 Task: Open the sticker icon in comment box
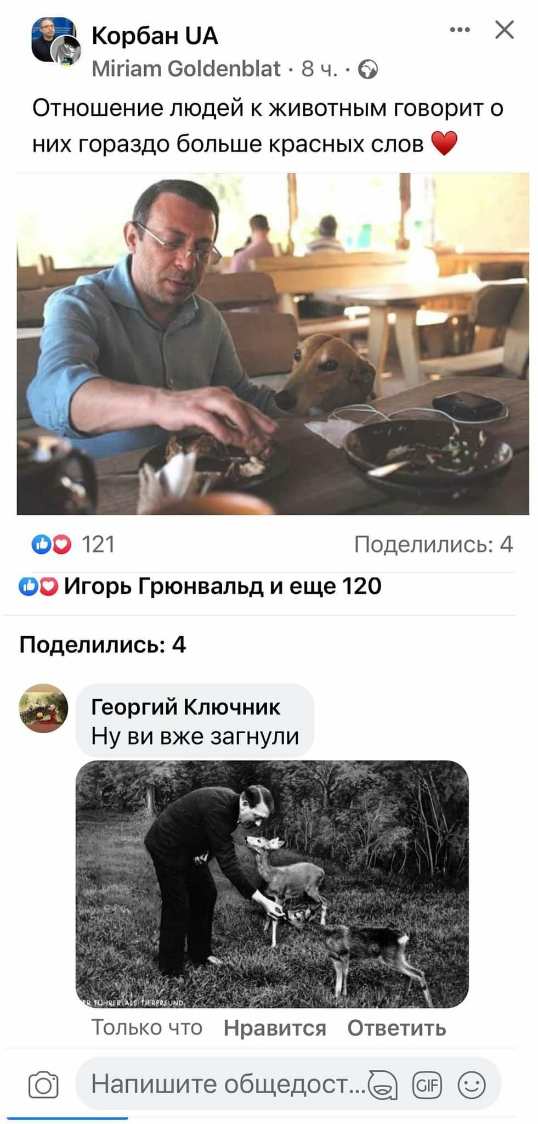(x=383, y=1084)
